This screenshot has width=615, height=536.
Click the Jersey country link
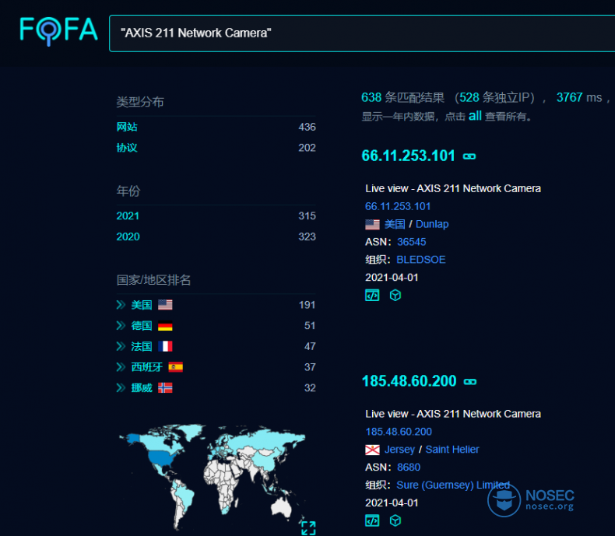399,450
